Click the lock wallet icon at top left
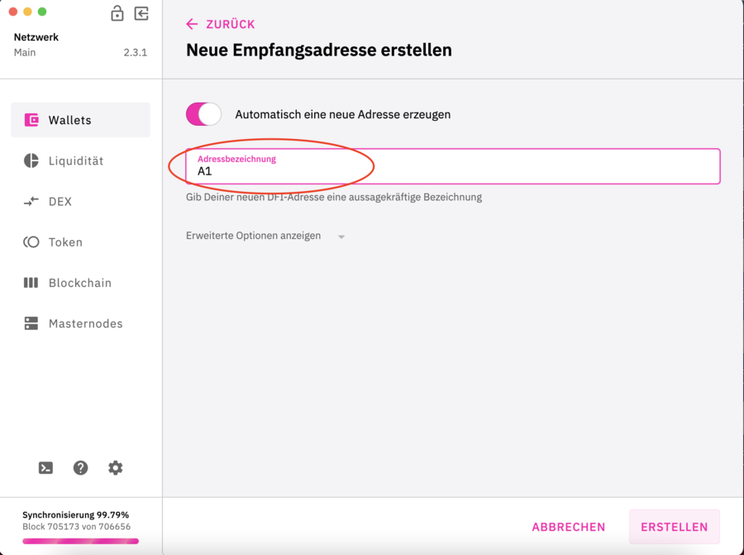744x555 pixels. tap(117, 14)
